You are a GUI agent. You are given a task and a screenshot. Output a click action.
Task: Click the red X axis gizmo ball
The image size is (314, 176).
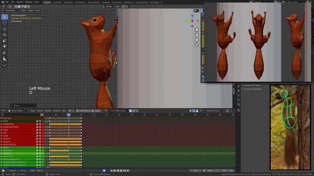click(x=192, y=21)
